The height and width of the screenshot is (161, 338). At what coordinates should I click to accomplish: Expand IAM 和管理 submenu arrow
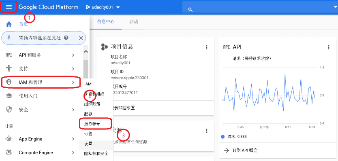point(73,82)
